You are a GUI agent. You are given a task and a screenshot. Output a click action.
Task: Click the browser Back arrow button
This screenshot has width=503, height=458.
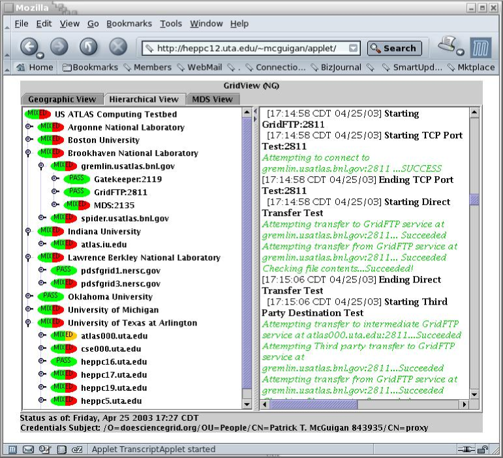click(29, 47)
